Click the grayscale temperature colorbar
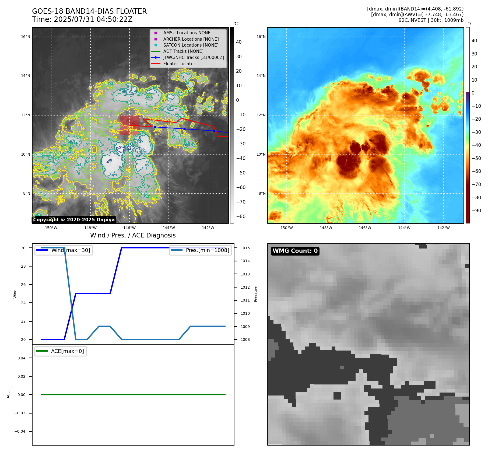488x455 pixels. [232, 125]
